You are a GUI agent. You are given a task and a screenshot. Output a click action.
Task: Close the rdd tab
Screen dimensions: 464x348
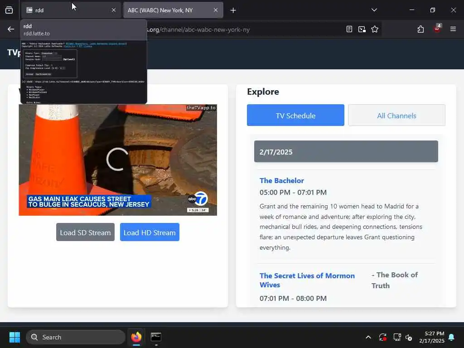[x=114, y=10]
